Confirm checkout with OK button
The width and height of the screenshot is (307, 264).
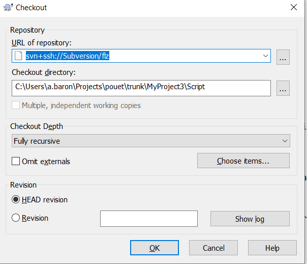pyautogui.click(x=155, y=248)
